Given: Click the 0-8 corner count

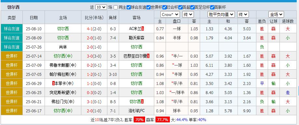Looking at the screenshot, I should pos(113,83).
